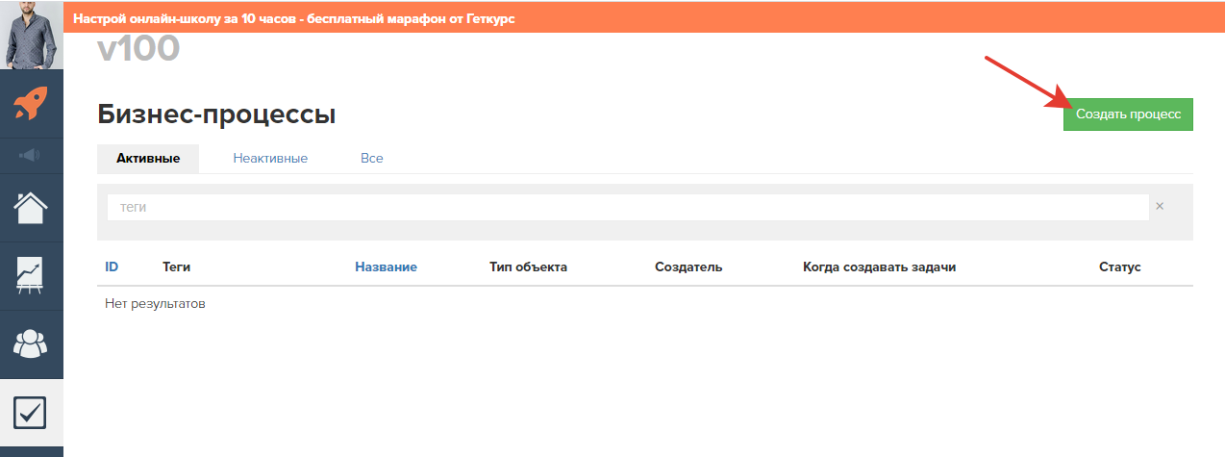Screen dimensions: 1225x457
Task: Sort the table by ID column
Action: pyautogui.click(x=112, y=267)
